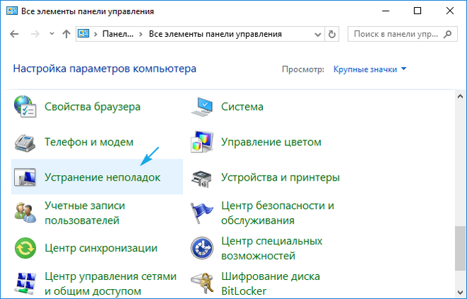The image size is (467, 299).
Task: Expand the address bar history dropdown arrow
Action: coord(315,34)
